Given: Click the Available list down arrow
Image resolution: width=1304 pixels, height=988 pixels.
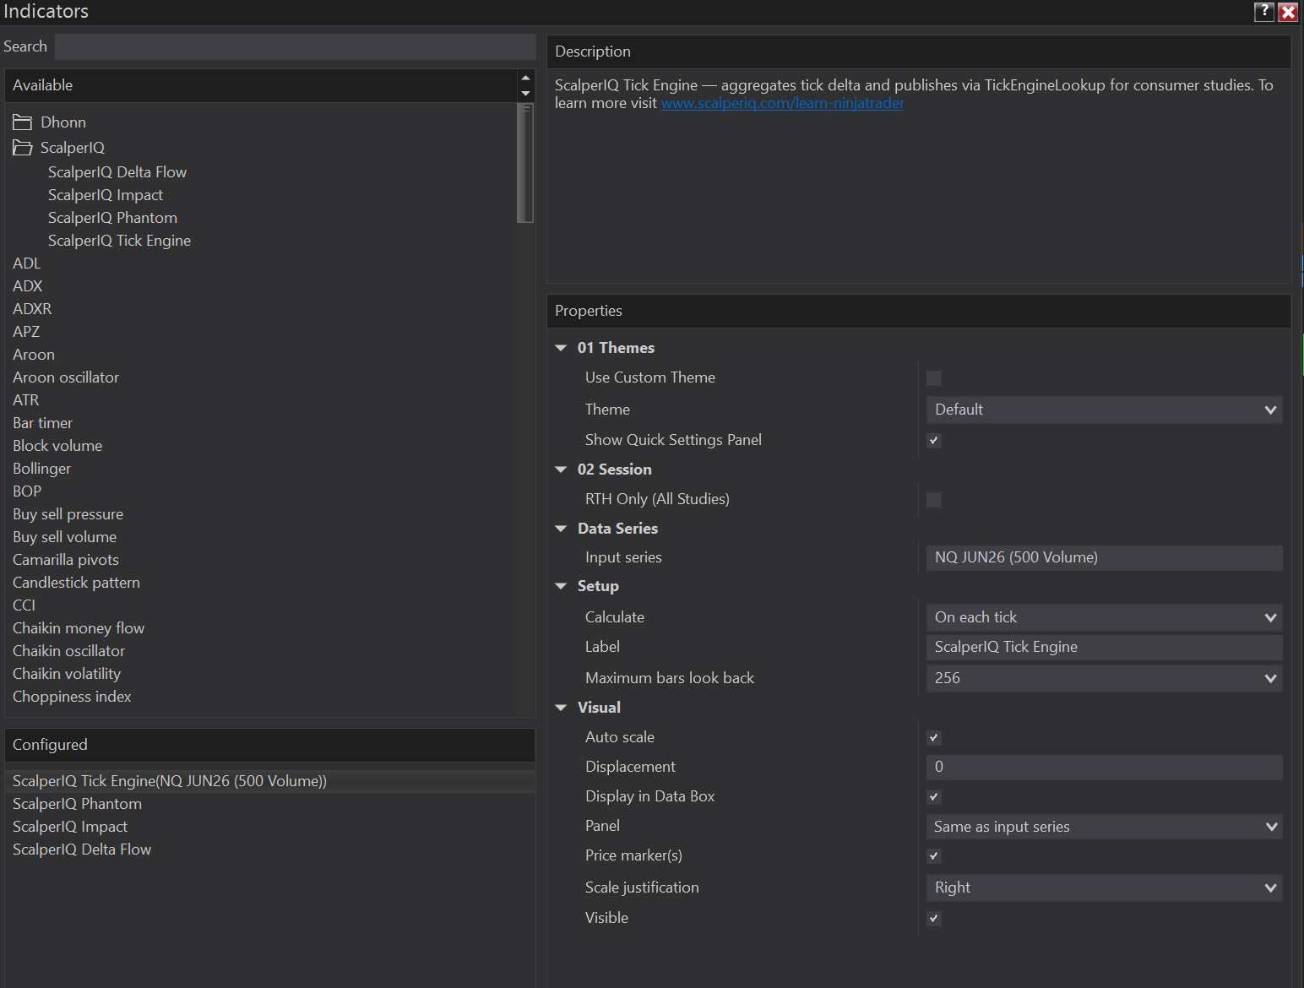Looking at the screenshot, I should (525, 94).
